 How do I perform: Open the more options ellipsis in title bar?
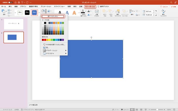(31, 2)
